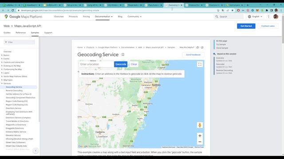
Task: Open Draggable Directions sample link
Action: [15, 128]
